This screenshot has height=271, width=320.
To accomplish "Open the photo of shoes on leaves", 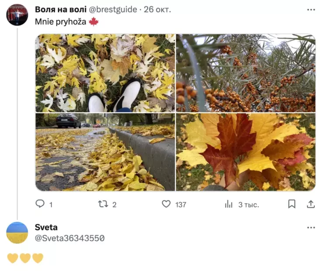I will coord(105,73).
